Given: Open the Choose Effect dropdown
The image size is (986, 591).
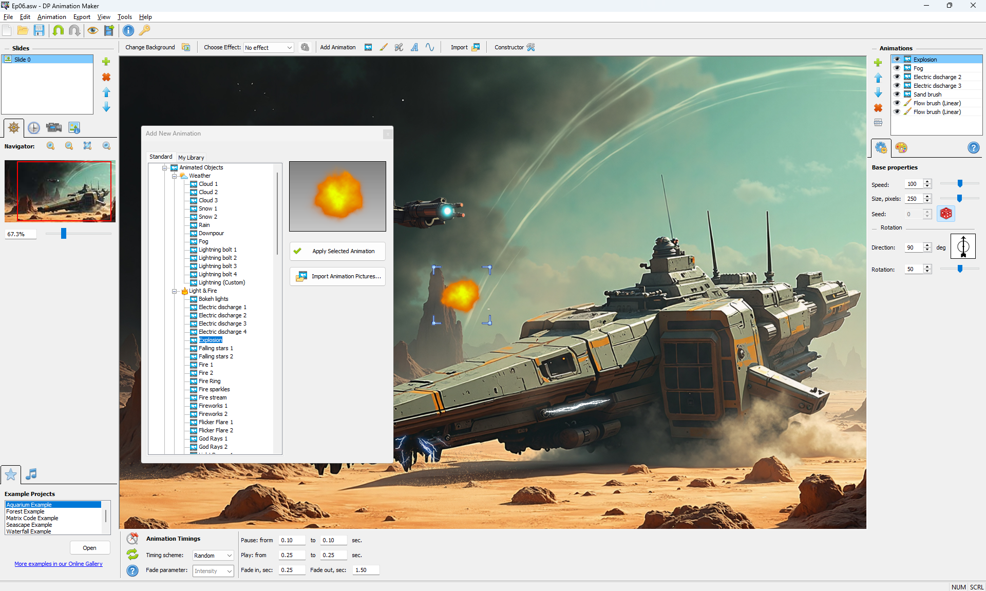Looking at the screenshot, I should (269, 47).
